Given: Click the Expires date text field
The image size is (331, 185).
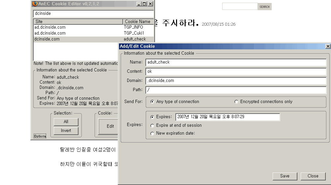Looking at the screenshot, I should 227,117.
